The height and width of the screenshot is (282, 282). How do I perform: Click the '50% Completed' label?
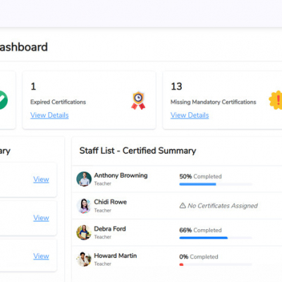coord(200,176)
